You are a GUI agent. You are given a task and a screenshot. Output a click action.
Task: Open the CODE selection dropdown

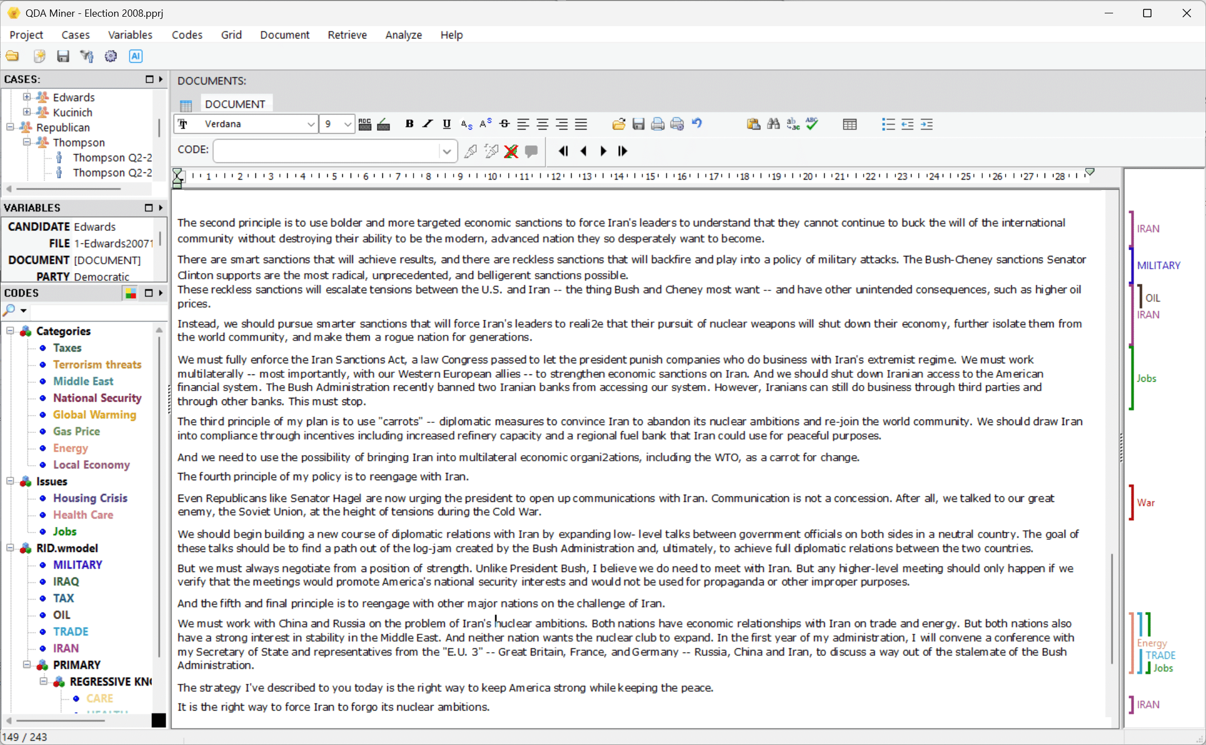pos(446,151)
